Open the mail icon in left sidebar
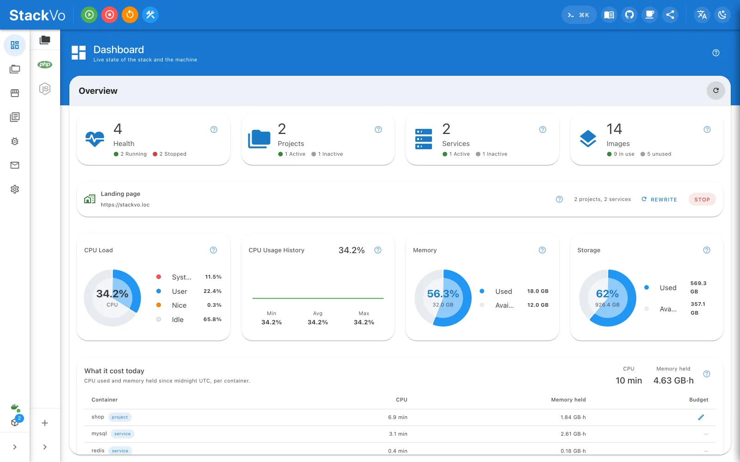Image resolution: width=740 pixels, height=462 pixels. pos(15,165)
